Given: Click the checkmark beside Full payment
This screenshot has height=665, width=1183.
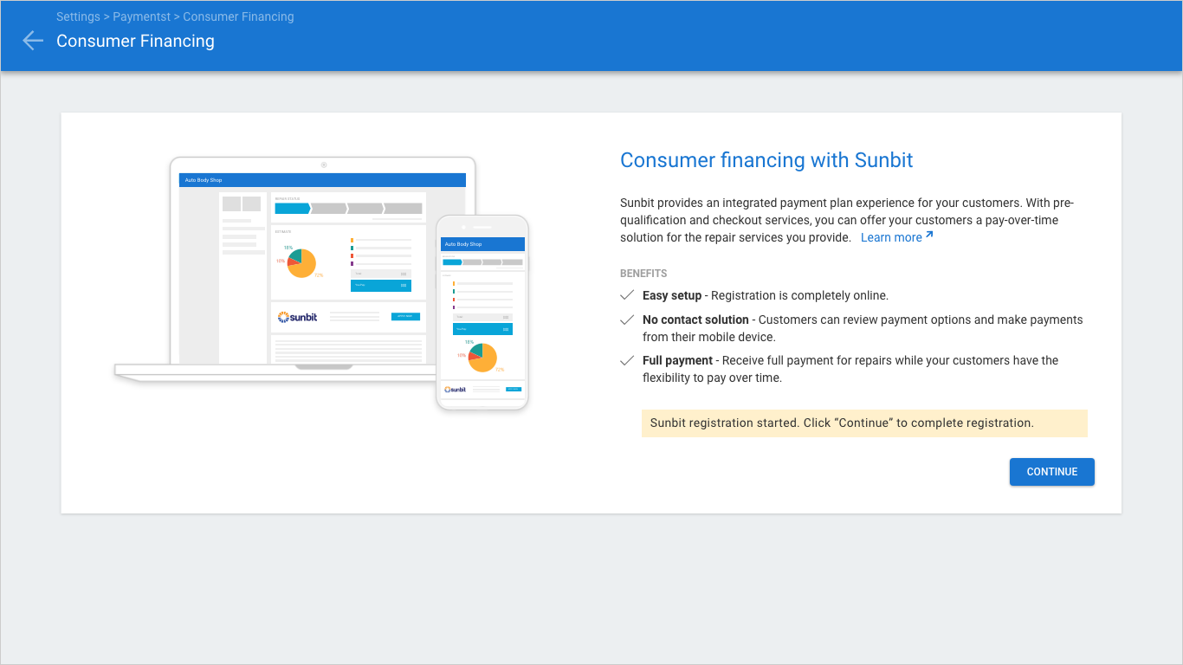Looking at the screenshot, I should 628,360.
